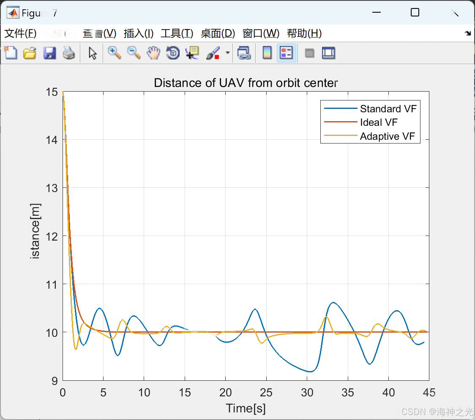Click the x-axis tick label 20

tap(225, 393)
